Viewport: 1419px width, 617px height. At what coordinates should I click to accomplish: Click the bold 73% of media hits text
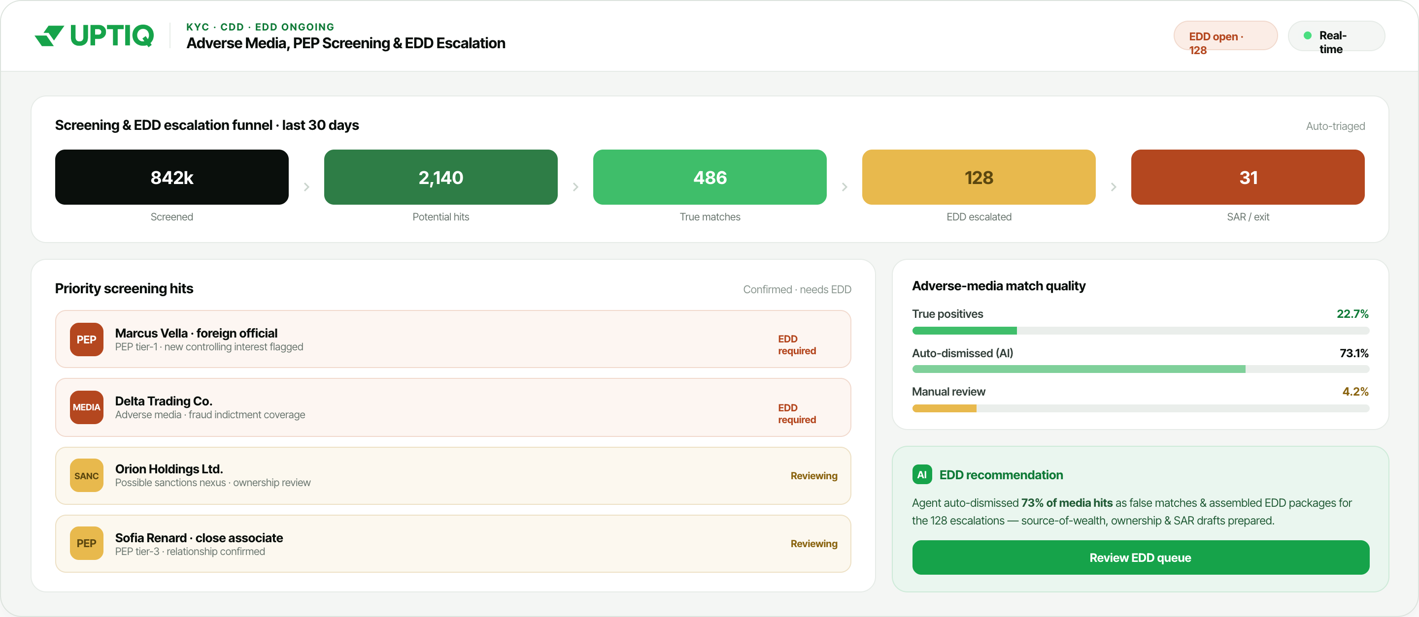coord(1066,503)
